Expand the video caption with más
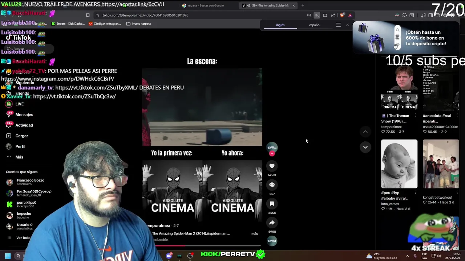Image resolution: width=465 pixels, height=261 pixels. point(255,234)
